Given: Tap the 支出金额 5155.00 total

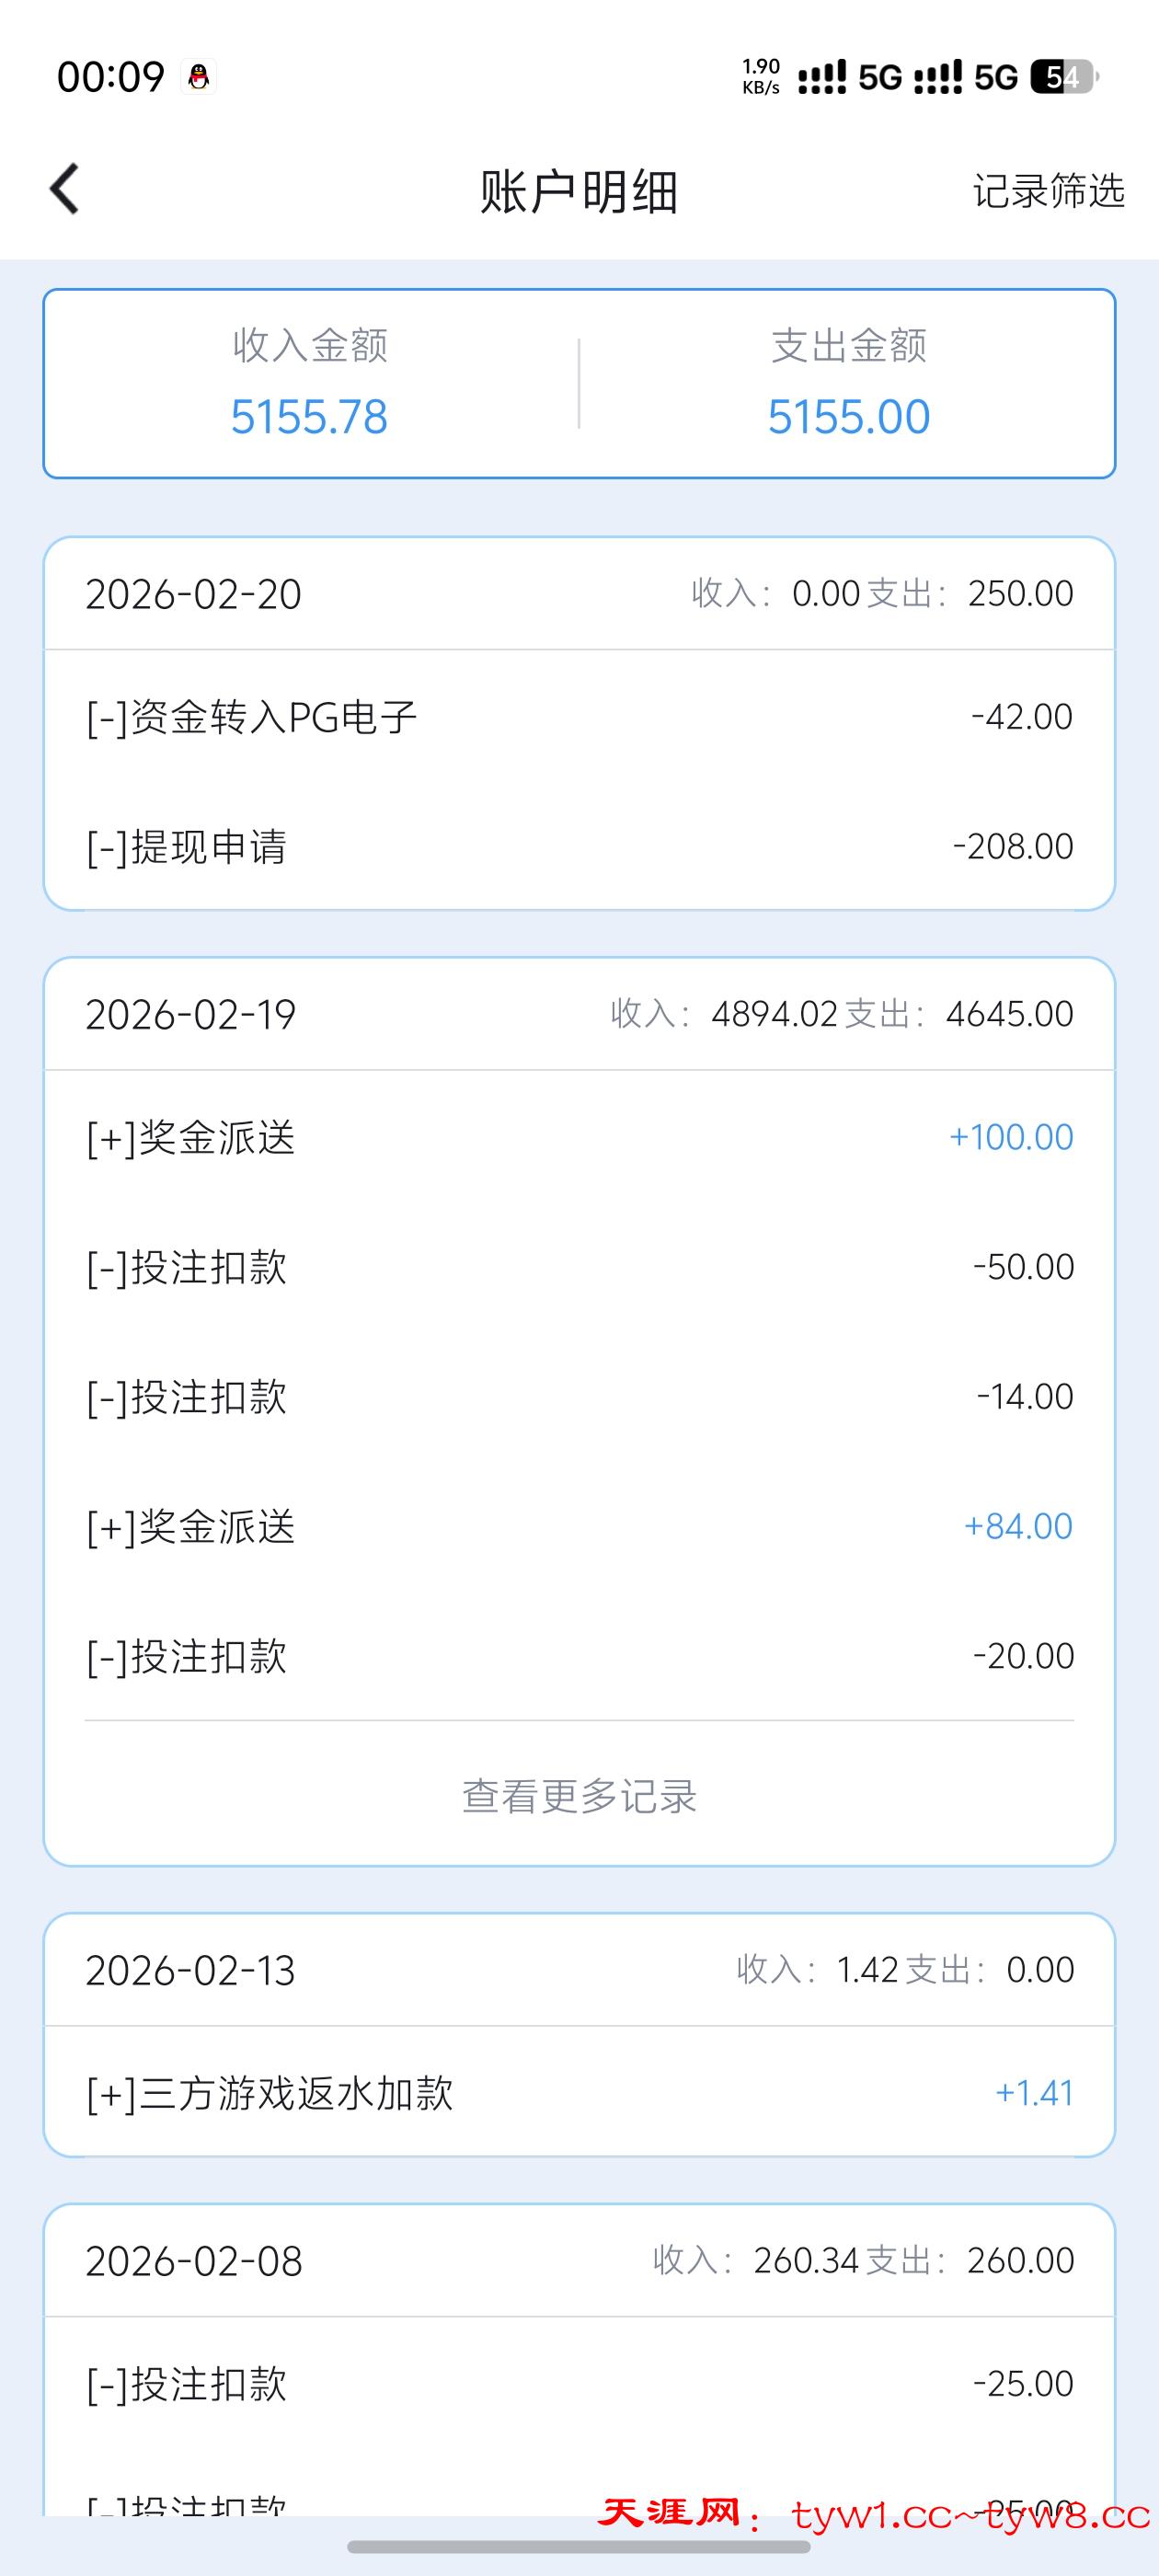Looking at the screenshot, I should point(848,416).
